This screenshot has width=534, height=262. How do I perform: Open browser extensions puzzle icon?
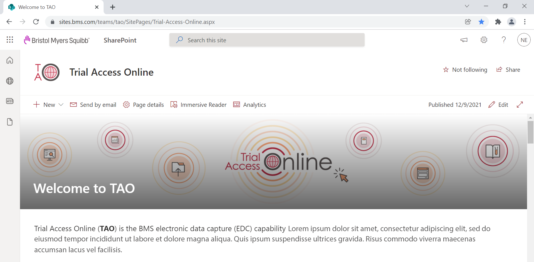point(498,22)
